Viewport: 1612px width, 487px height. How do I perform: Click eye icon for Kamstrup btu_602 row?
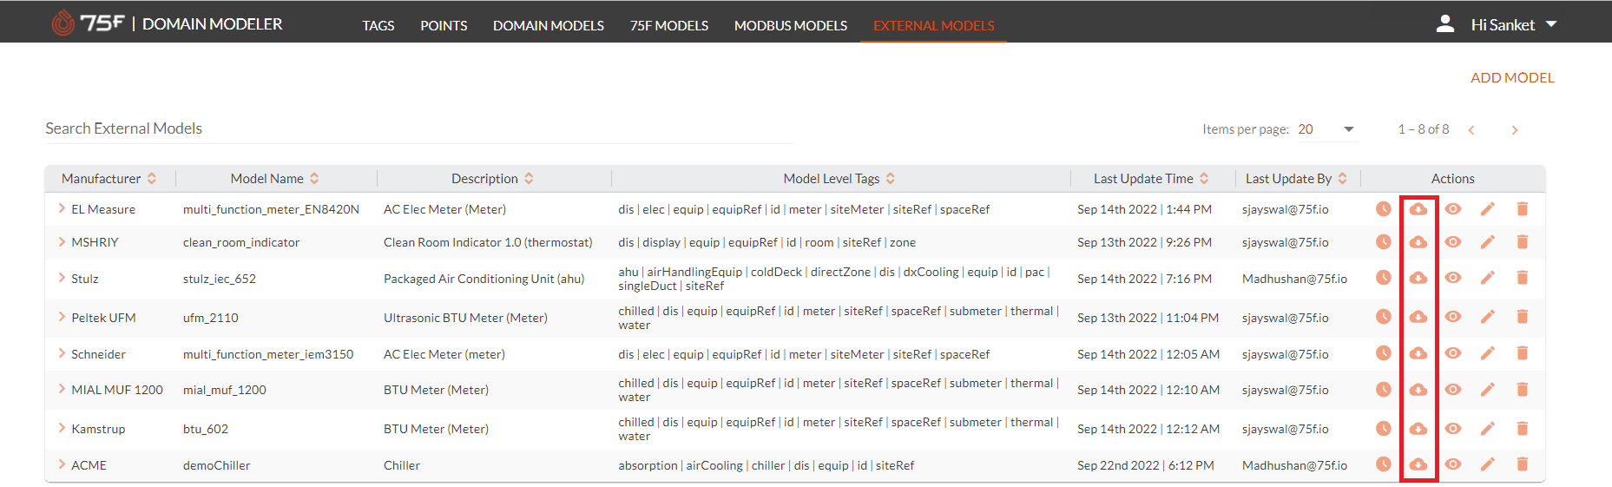[x=1453, y=429]
